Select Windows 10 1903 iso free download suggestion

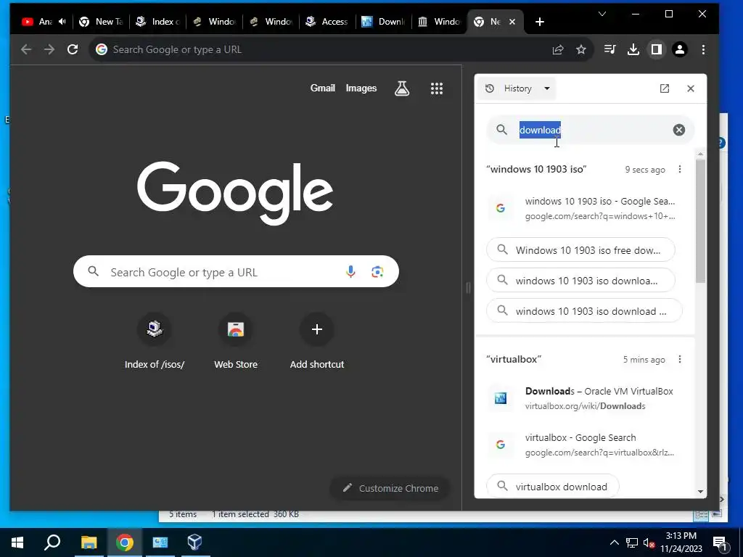[x=580, y=250]
